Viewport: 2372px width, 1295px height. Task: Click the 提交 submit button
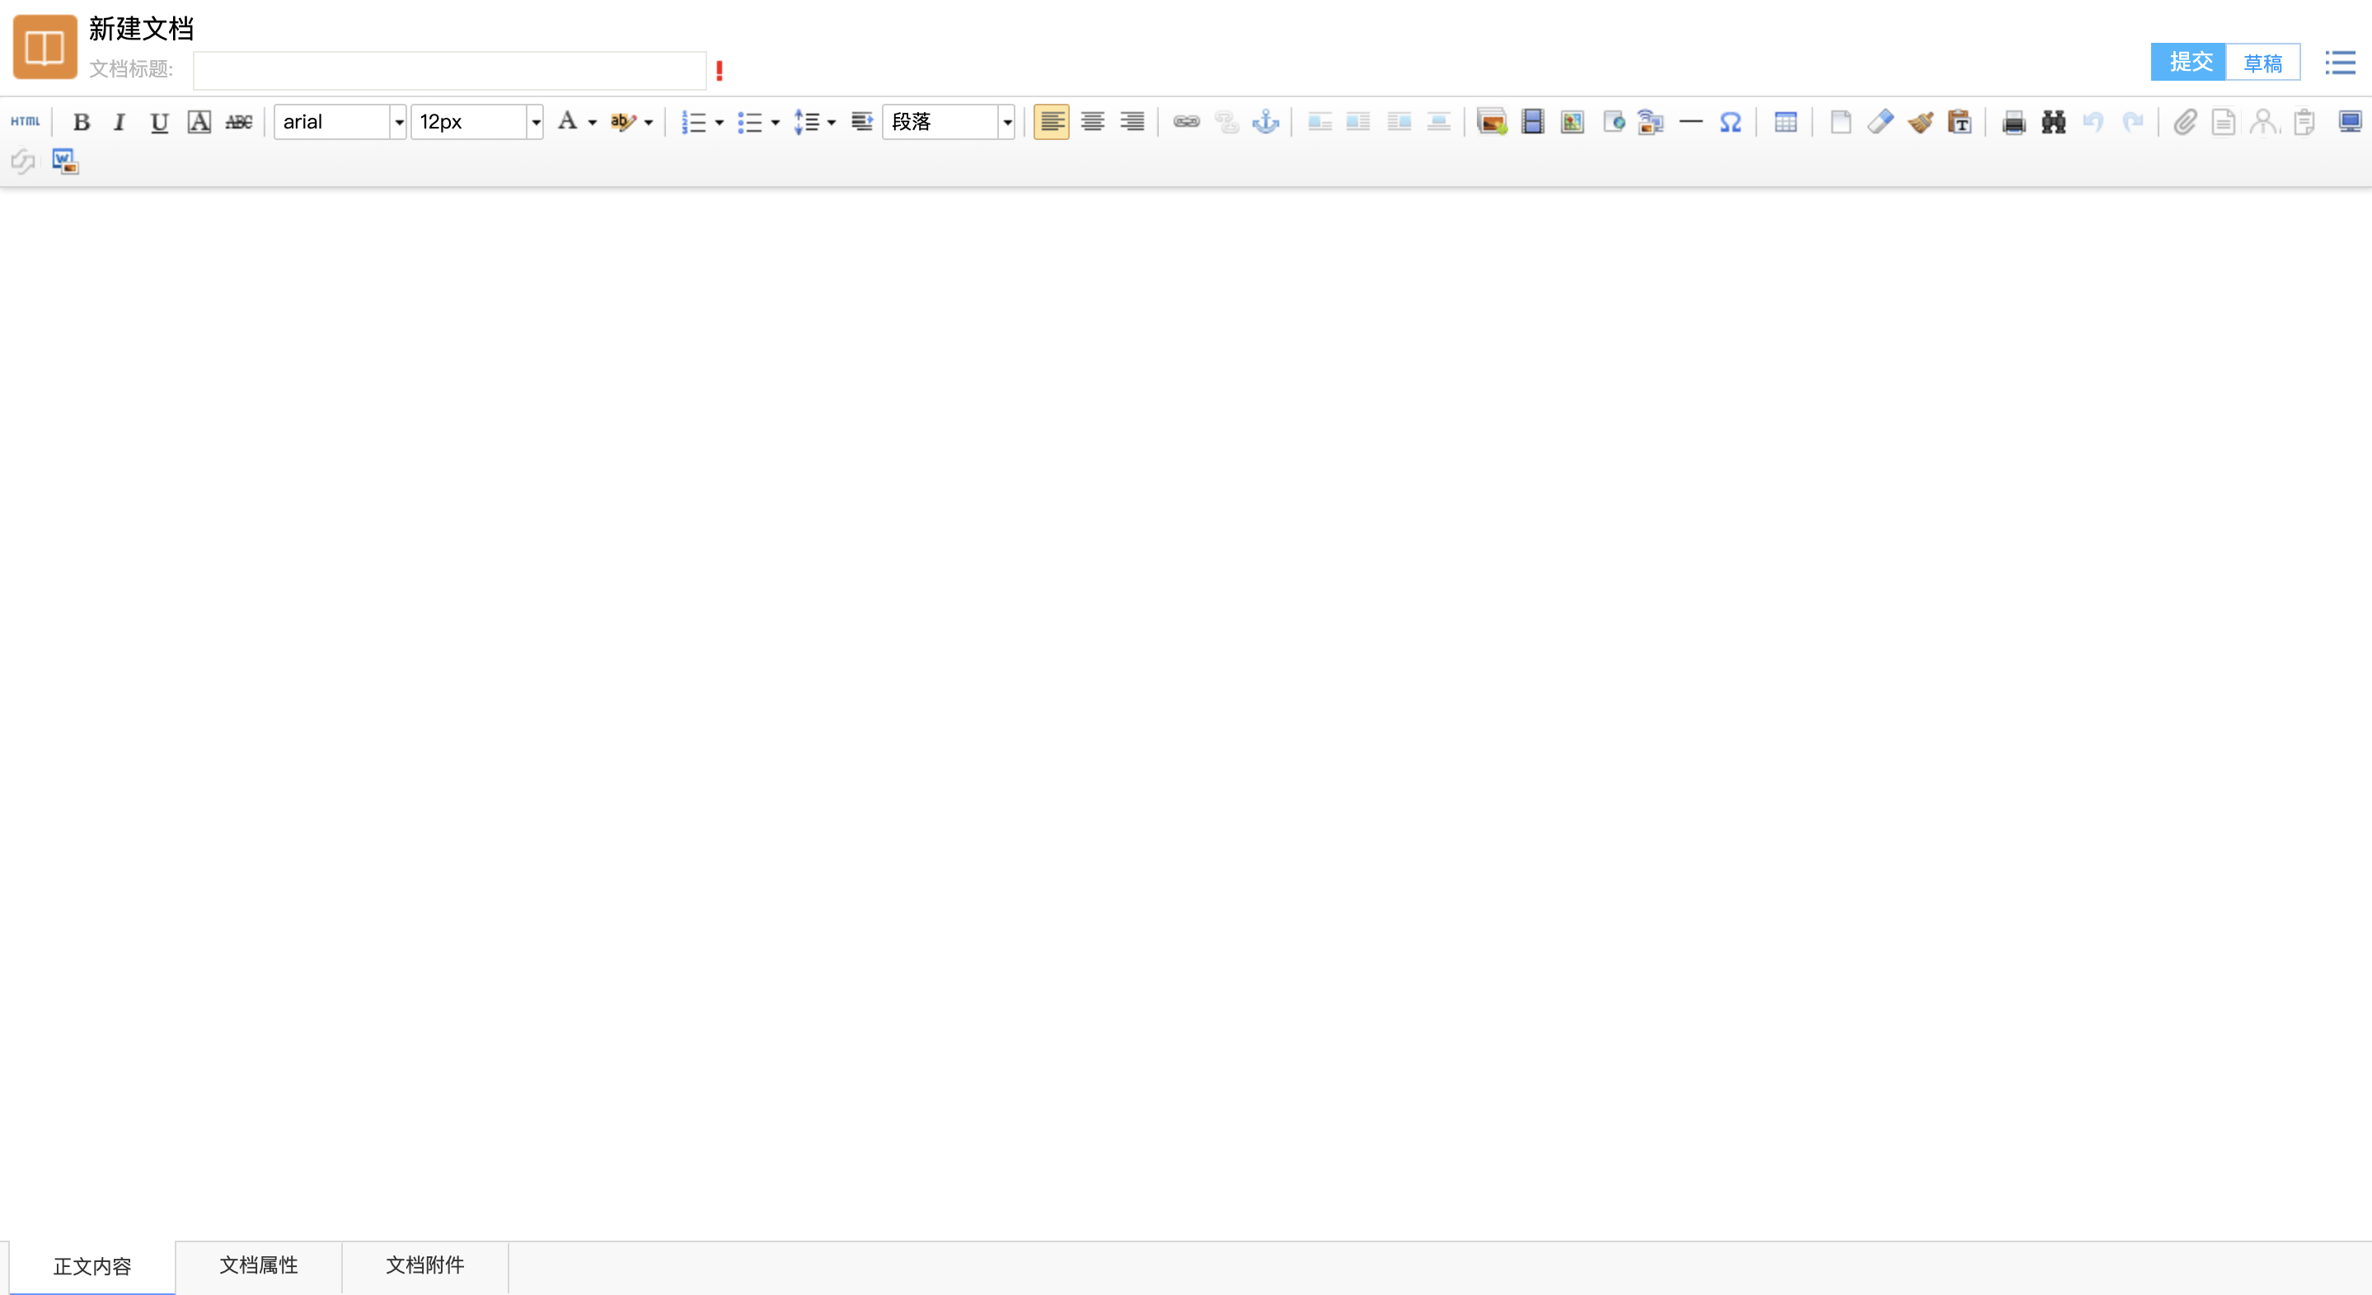(x=2189, y=62)
